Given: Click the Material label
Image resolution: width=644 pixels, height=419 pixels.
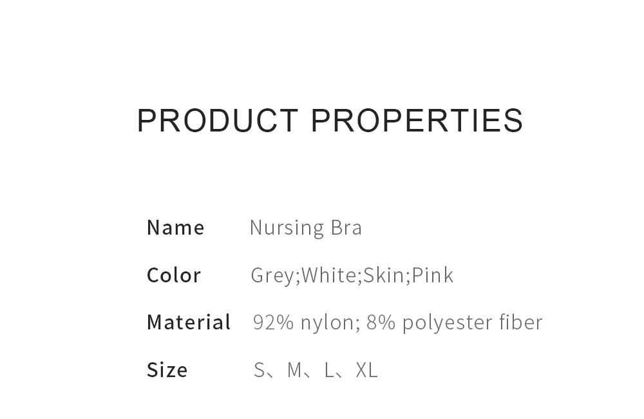Looking at the screenshot, I should pyautogui.click(x=189, y=322).
